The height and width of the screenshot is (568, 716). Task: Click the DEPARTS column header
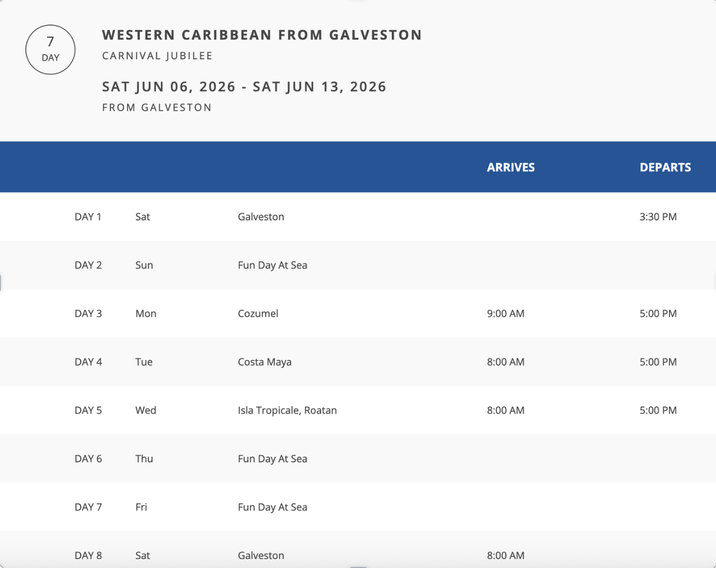pyautogui.click(x=665, y=168)
